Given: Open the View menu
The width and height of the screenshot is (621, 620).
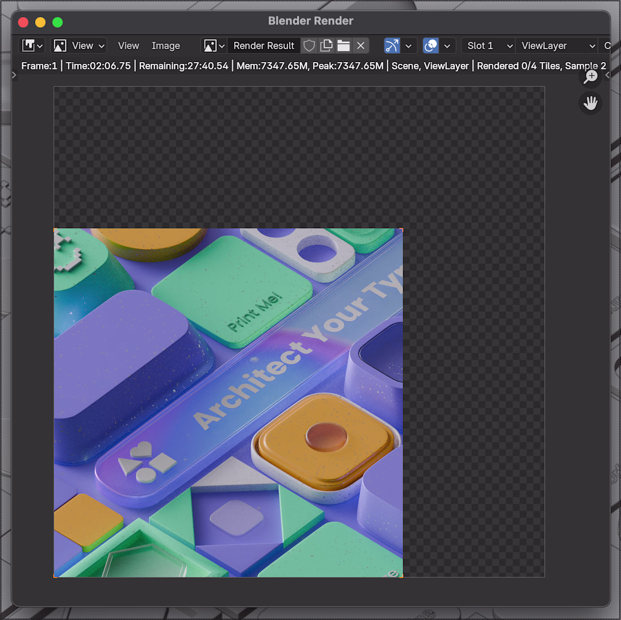Looking at the screenshot, I should click(128, 46).
